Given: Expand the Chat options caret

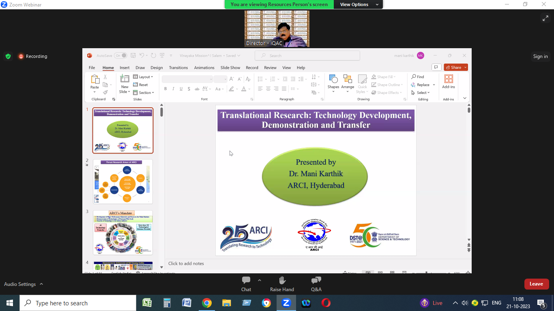Looking at the screenshot, I should tap(259, 280).
